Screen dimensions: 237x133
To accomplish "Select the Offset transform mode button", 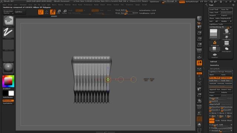I will pyautogui.click(x=212, y=121).
